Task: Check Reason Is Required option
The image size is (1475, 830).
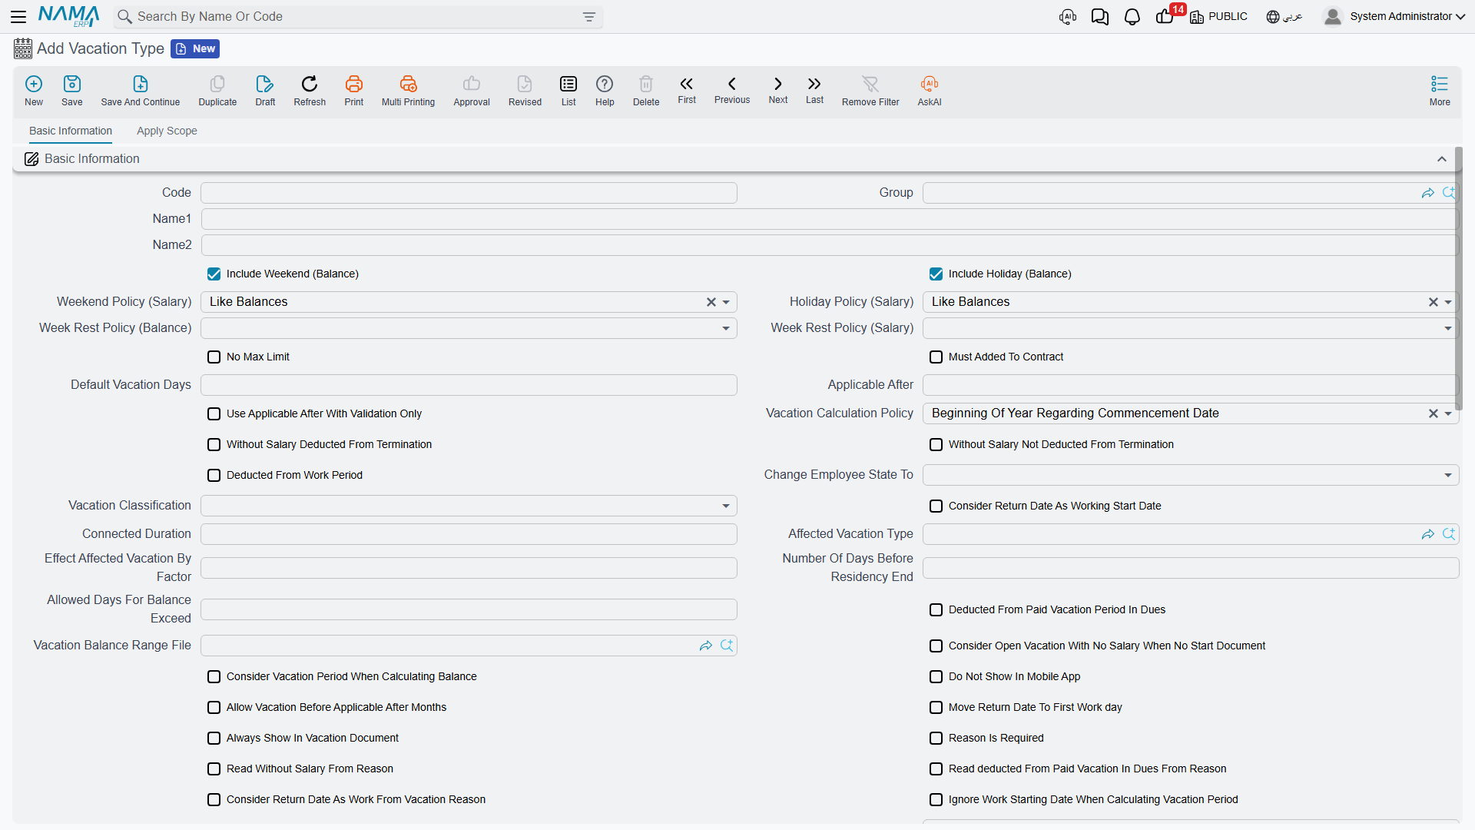Action: (x=936, y=739)
